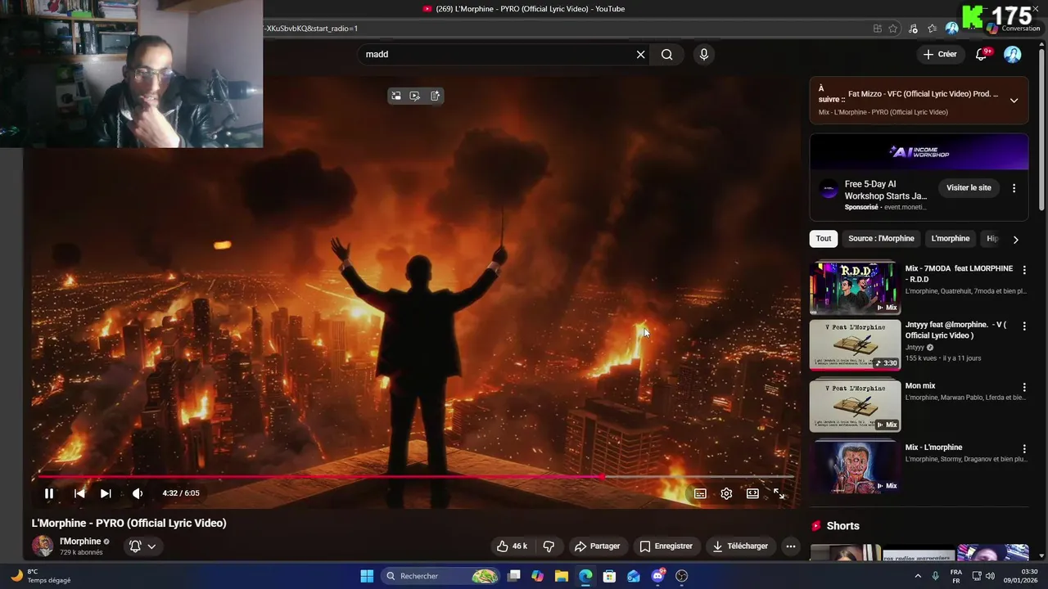Open options for 7MODA R.D.D mix
The width and height of the screenshot is (1048, 589).
[x=1023, y=270]
